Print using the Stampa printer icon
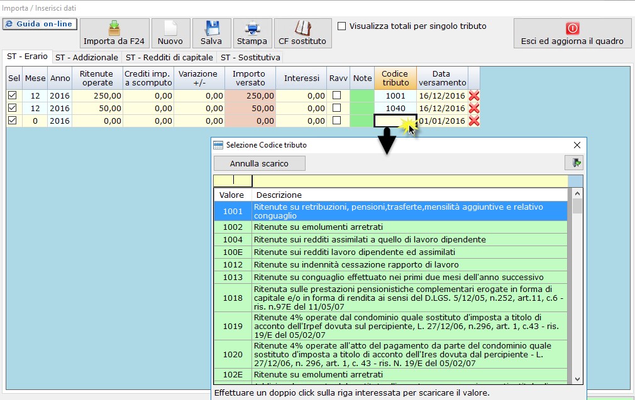 251,33
